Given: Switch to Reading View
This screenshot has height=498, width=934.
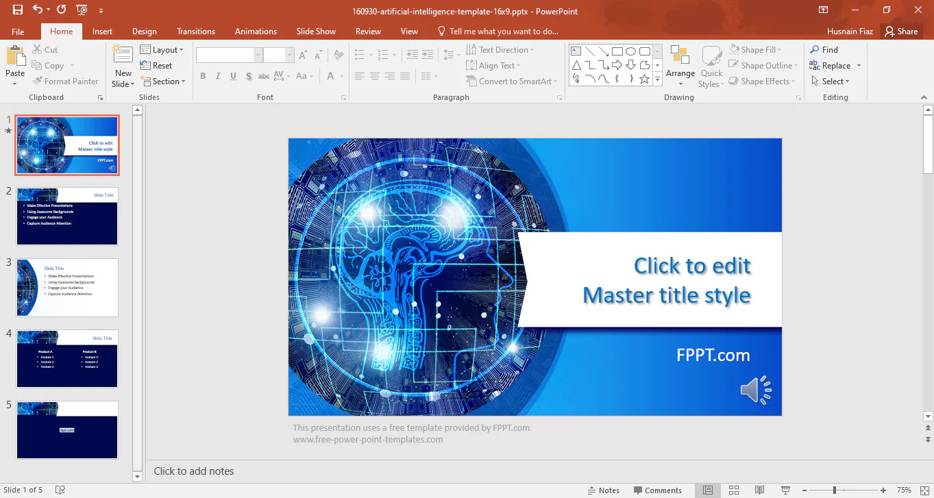Looking at the screenshot, I should coord(759,490).
